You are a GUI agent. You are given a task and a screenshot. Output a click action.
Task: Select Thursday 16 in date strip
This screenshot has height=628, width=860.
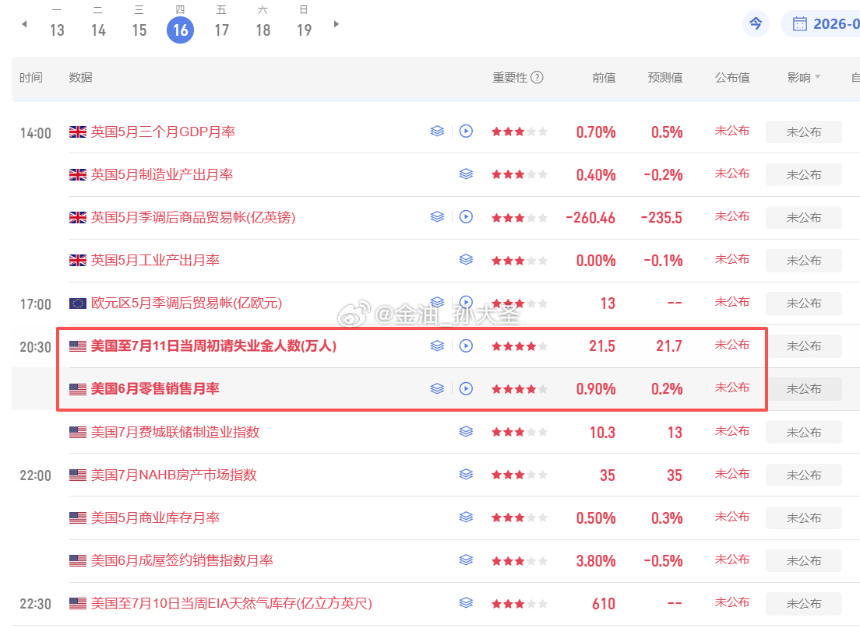[181, 30]
